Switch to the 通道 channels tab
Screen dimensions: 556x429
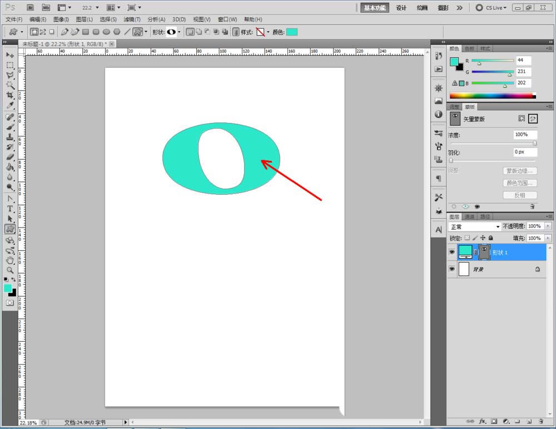469,216
